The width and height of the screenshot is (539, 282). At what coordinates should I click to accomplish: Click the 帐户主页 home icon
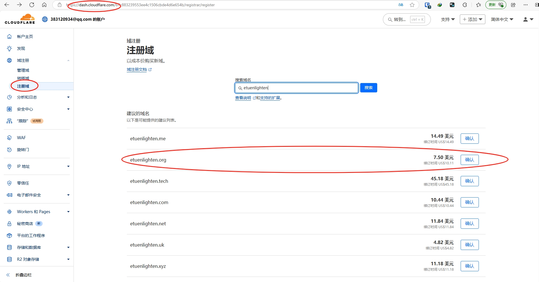(x=9, y=37)
